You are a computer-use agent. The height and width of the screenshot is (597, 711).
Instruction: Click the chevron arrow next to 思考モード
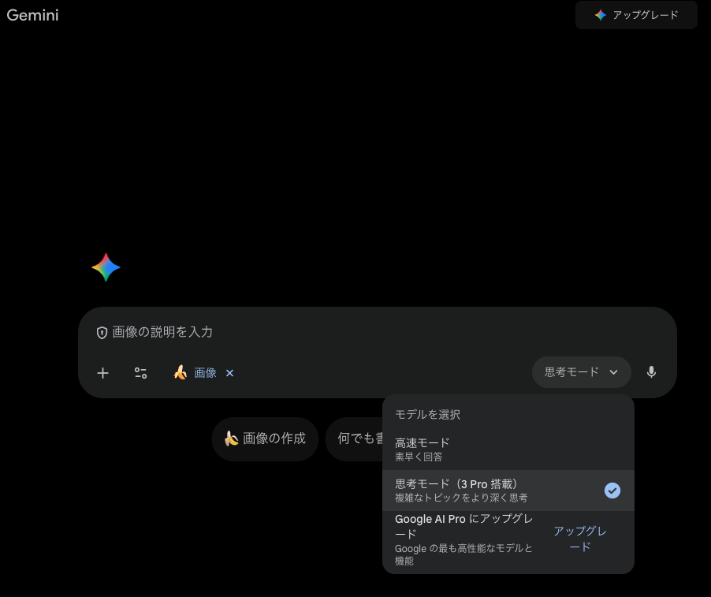[x=613, y=373]
